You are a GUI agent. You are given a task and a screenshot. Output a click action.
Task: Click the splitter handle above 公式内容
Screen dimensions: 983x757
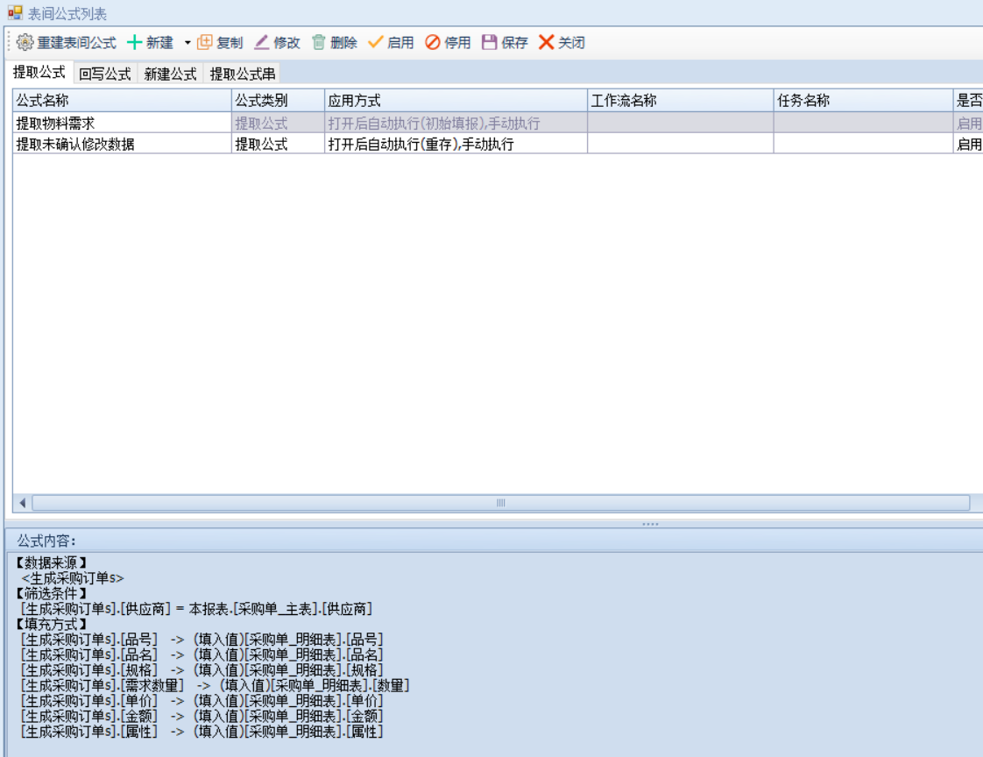pyautogui.click(x=650, y=524)
